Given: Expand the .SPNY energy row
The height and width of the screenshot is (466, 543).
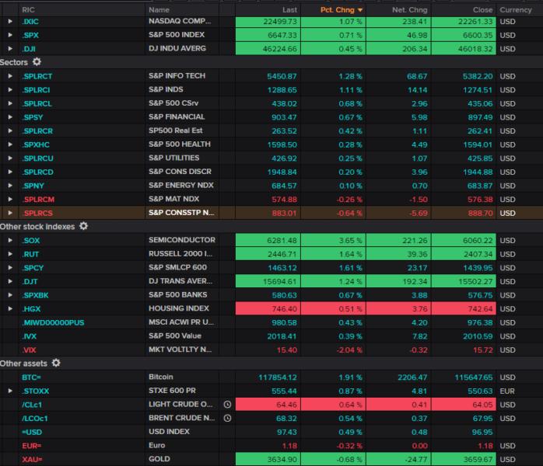Looking at the screenshot, I should pyautogui.click(x=10, y=186).
